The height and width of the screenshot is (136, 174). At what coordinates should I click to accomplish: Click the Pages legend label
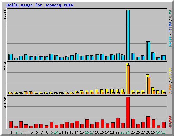click(170, 41)
